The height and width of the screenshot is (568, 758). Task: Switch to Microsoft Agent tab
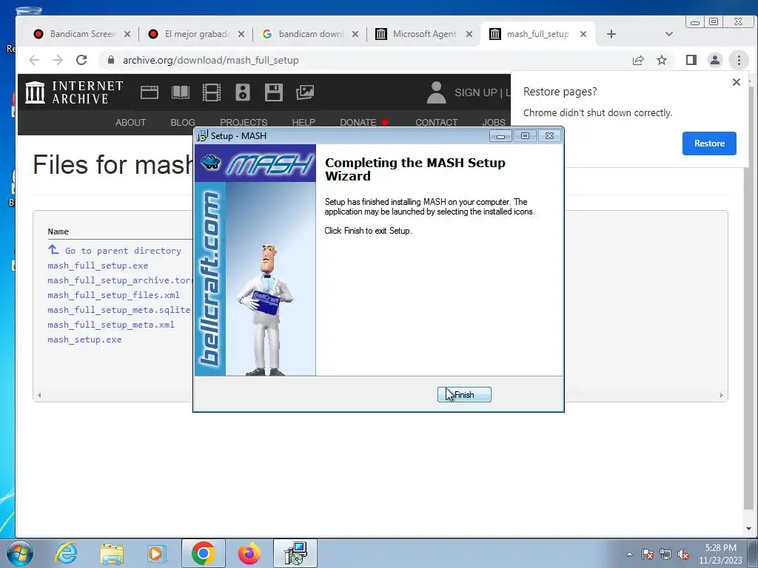coord(417,34)
